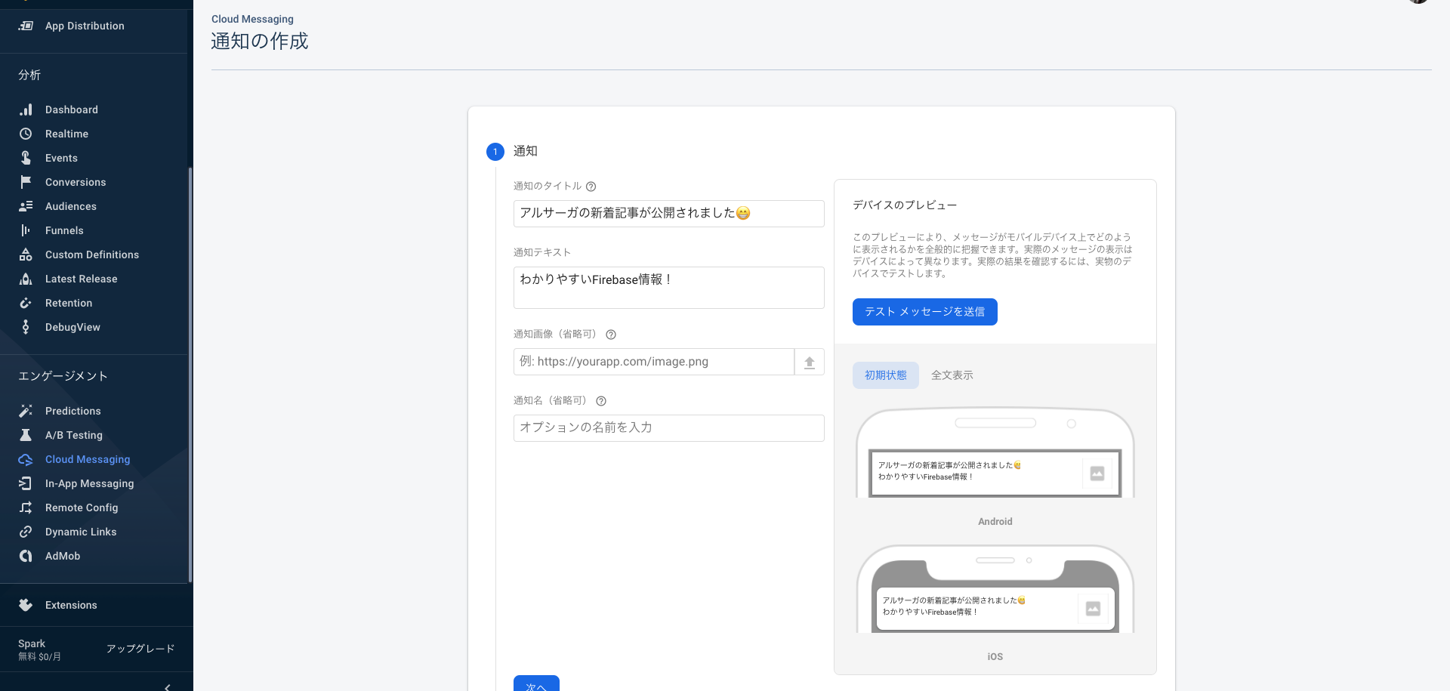Click the Extensions icon
Viewport: 1450px width, 691px height.
26,605
